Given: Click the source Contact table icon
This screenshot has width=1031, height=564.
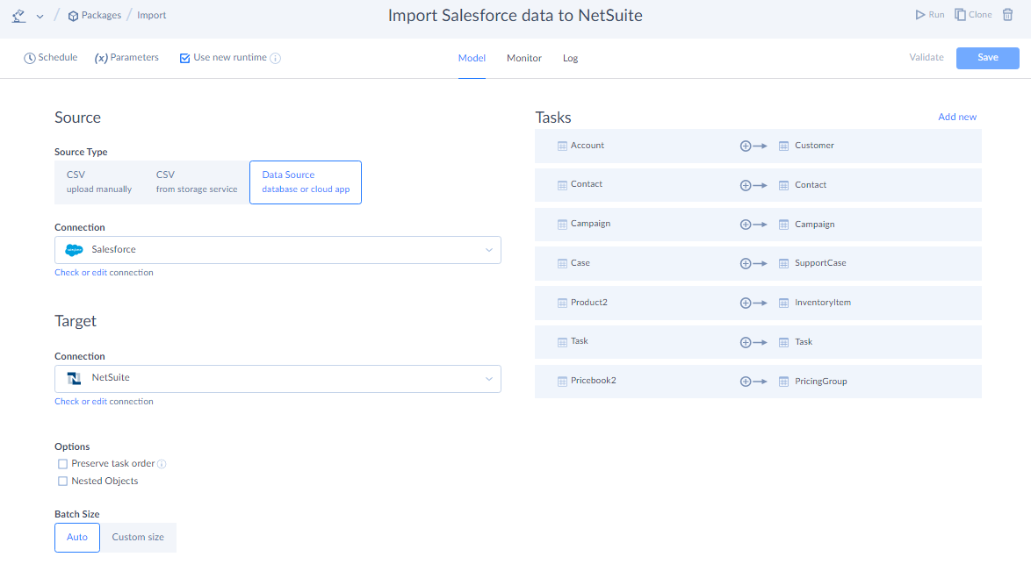Looking at the screenshot, I should [x=562, y=185].
